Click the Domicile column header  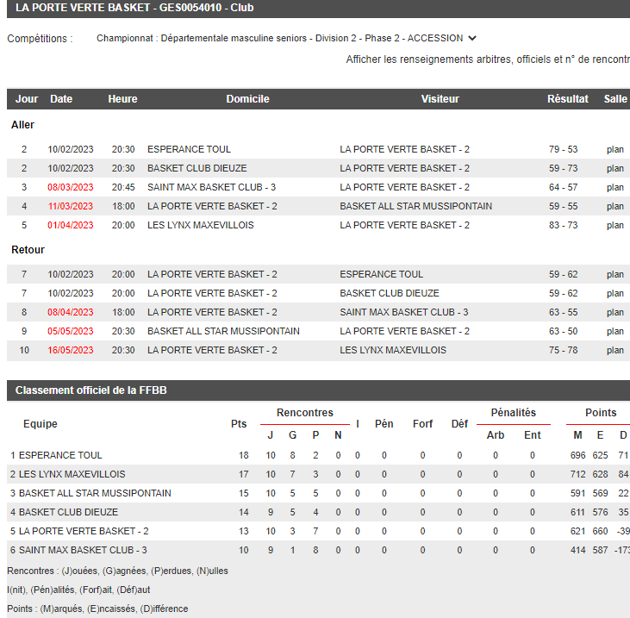click(247, 99)
